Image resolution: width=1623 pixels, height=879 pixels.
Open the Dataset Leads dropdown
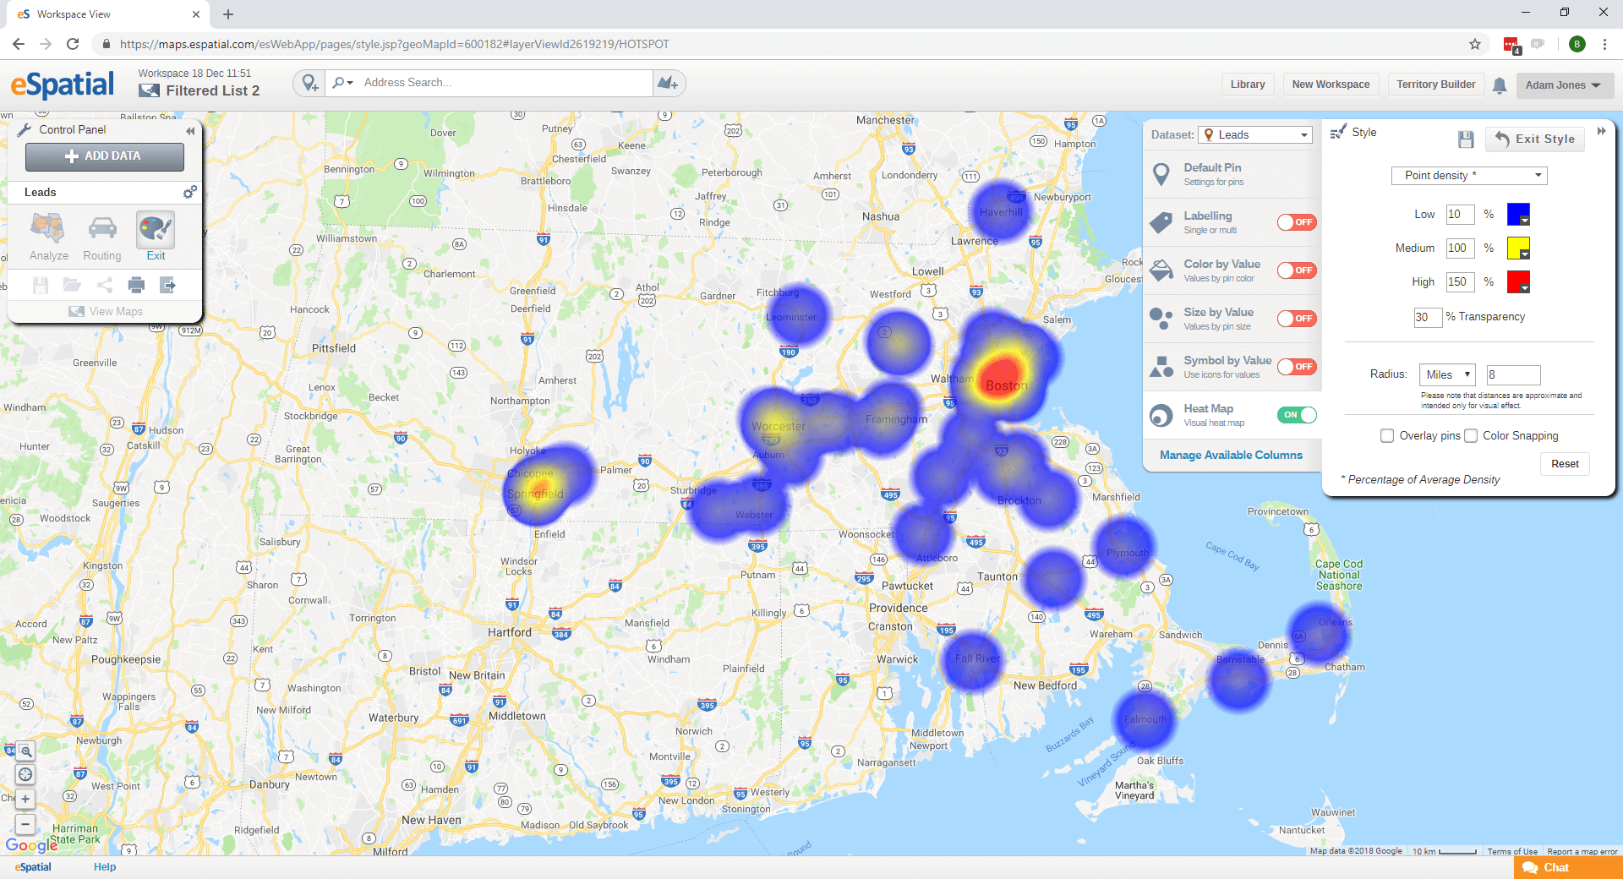pyautogui.click(x=1255, y=135)
